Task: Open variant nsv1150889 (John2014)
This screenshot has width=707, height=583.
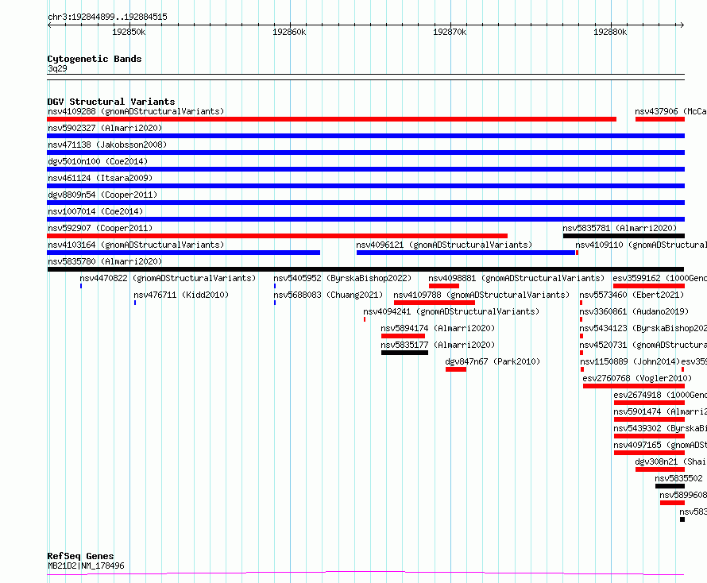Action: (x=630, y=361)
